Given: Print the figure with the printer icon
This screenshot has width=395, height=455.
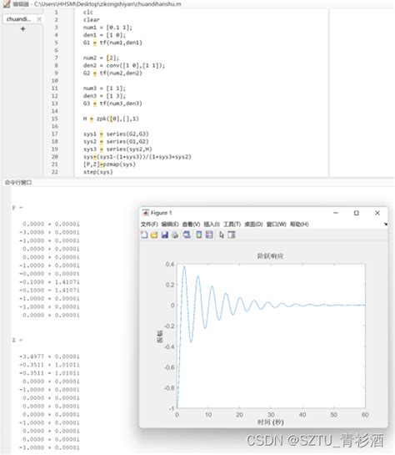Looking at the screenshot, I should point(175,235).
